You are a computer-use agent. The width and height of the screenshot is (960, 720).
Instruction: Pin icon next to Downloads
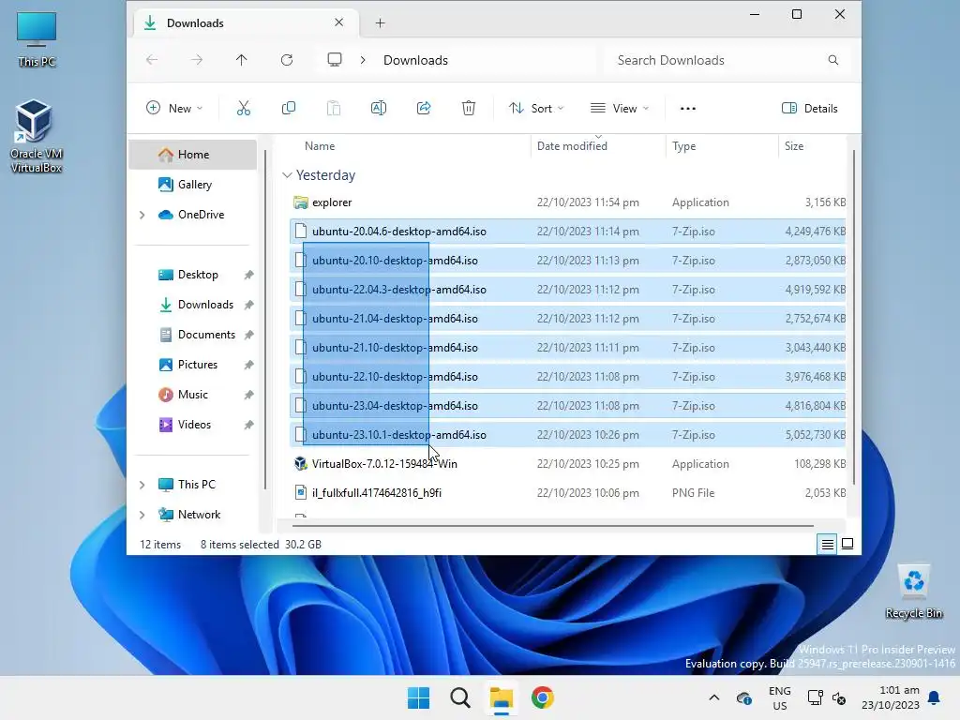pos(248,305)
